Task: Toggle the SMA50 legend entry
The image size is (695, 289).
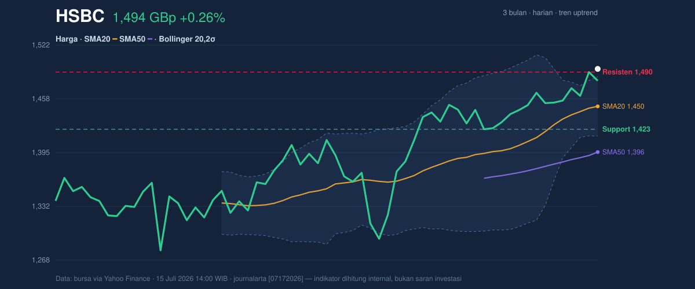Action: click(132, 39)
